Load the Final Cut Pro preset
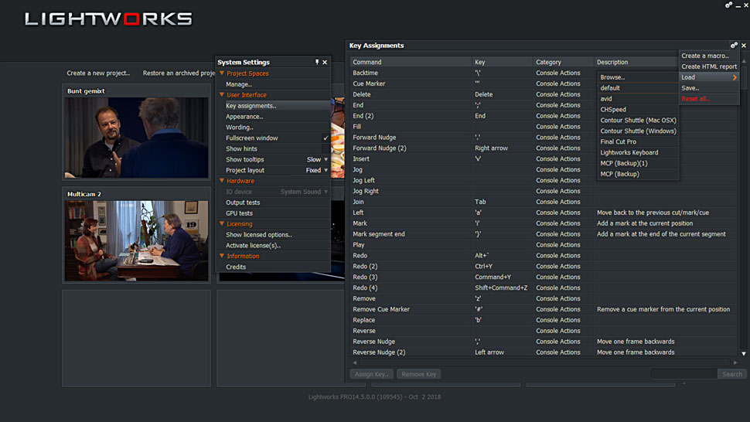The image size is (750, 422). pyautogui.click(x=619, y=142)
